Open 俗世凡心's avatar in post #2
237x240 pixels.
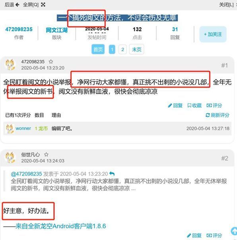click(x=10, y=157)
